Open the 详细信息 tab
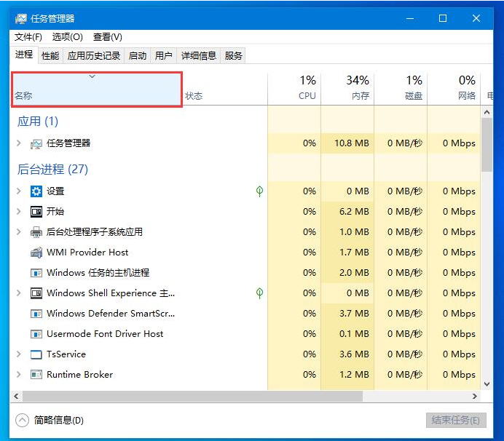504x441 pixels. (198, 55)
